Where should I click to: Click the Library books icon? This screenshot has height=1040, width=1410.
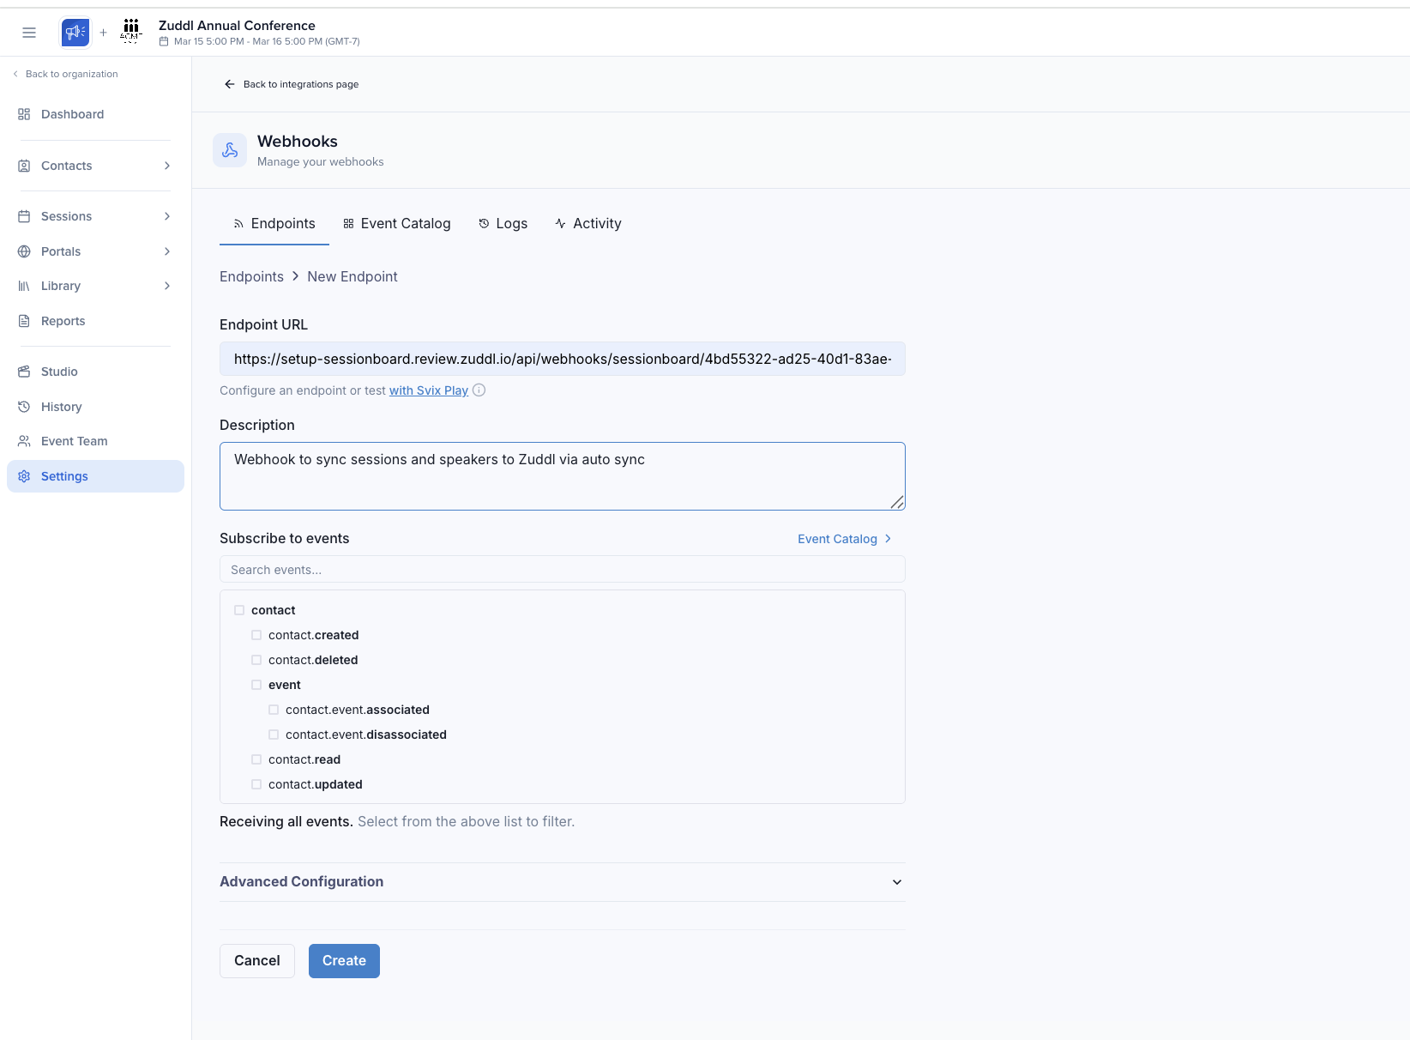24,286
